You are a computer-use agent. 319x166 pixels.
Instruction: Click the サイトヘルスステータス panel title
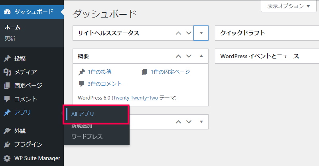coord(108,33)
